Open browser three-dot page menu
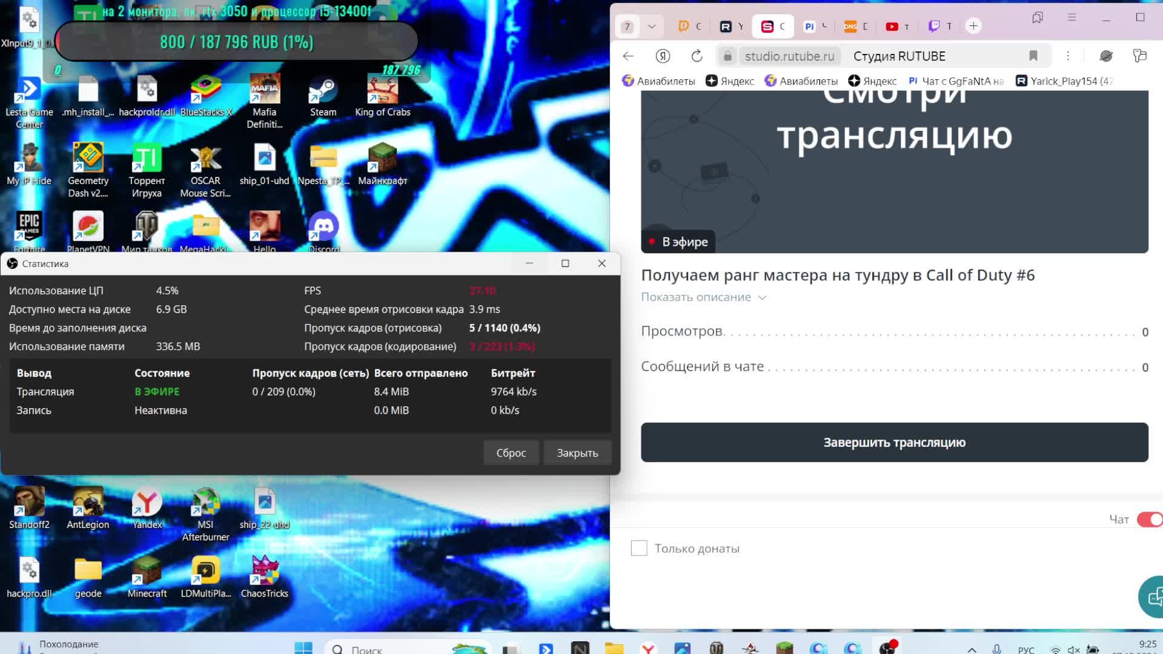This screenshot has width=1163, height=654. click(x=1068, y=56)
